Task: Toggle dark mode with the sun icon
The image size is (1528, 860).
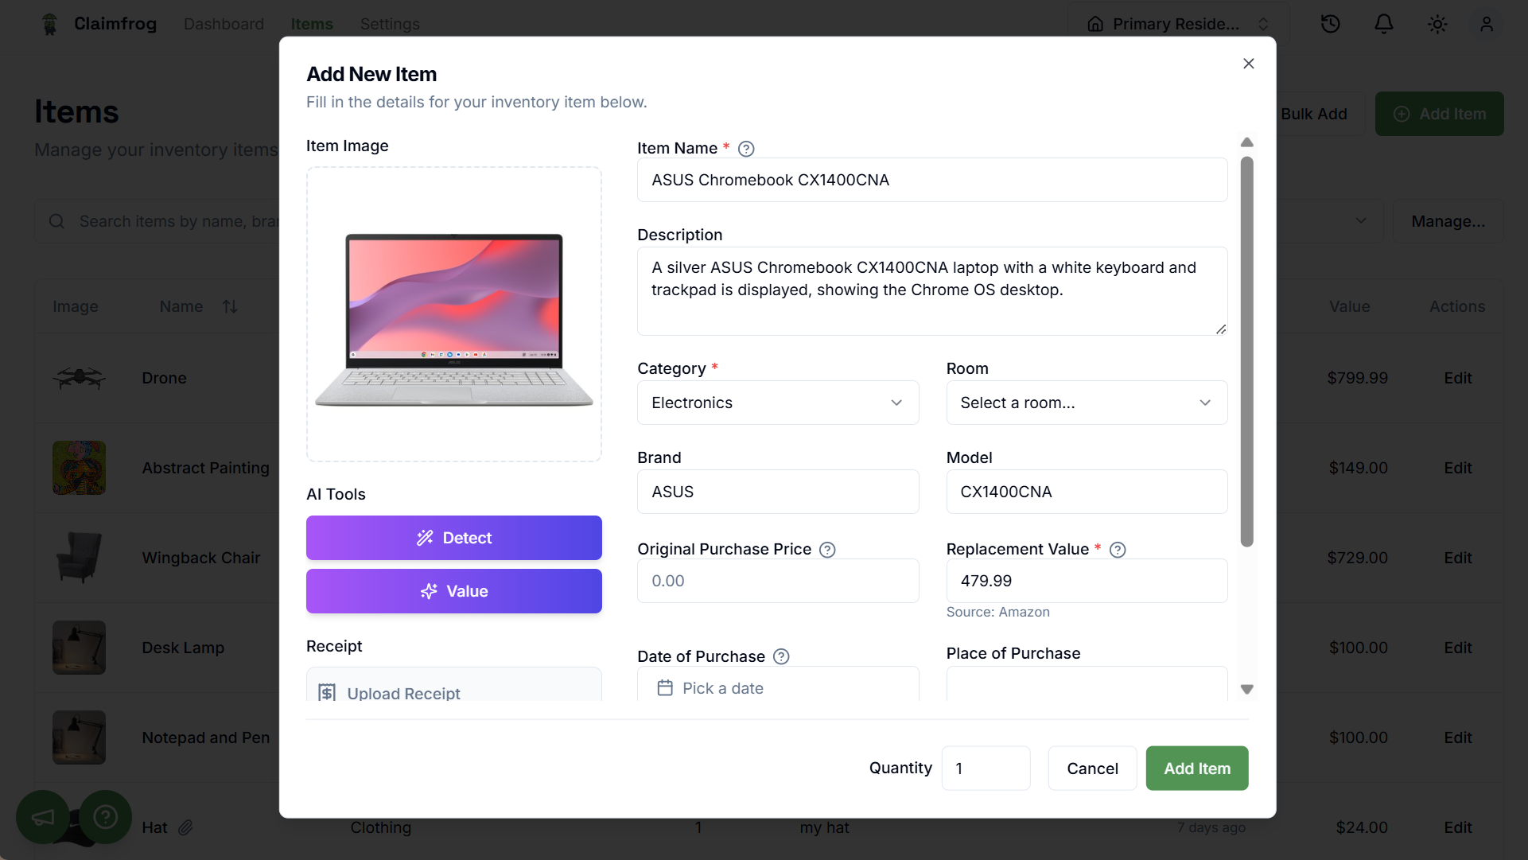Action: 1437,24
